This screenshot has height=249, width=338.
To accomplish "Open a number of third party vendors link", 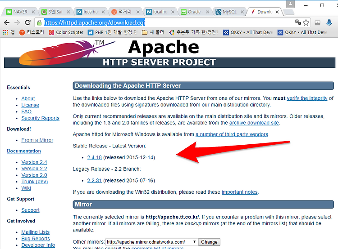I will 232,134.
